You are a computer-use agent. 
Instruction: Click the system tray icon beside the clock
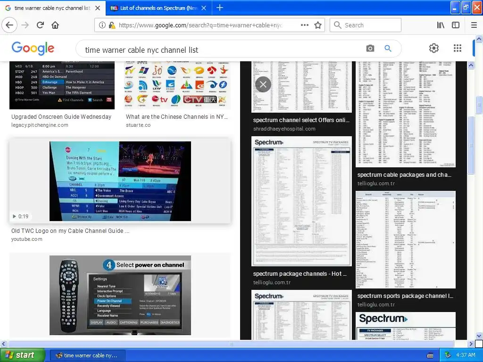(x=448, y=355)
